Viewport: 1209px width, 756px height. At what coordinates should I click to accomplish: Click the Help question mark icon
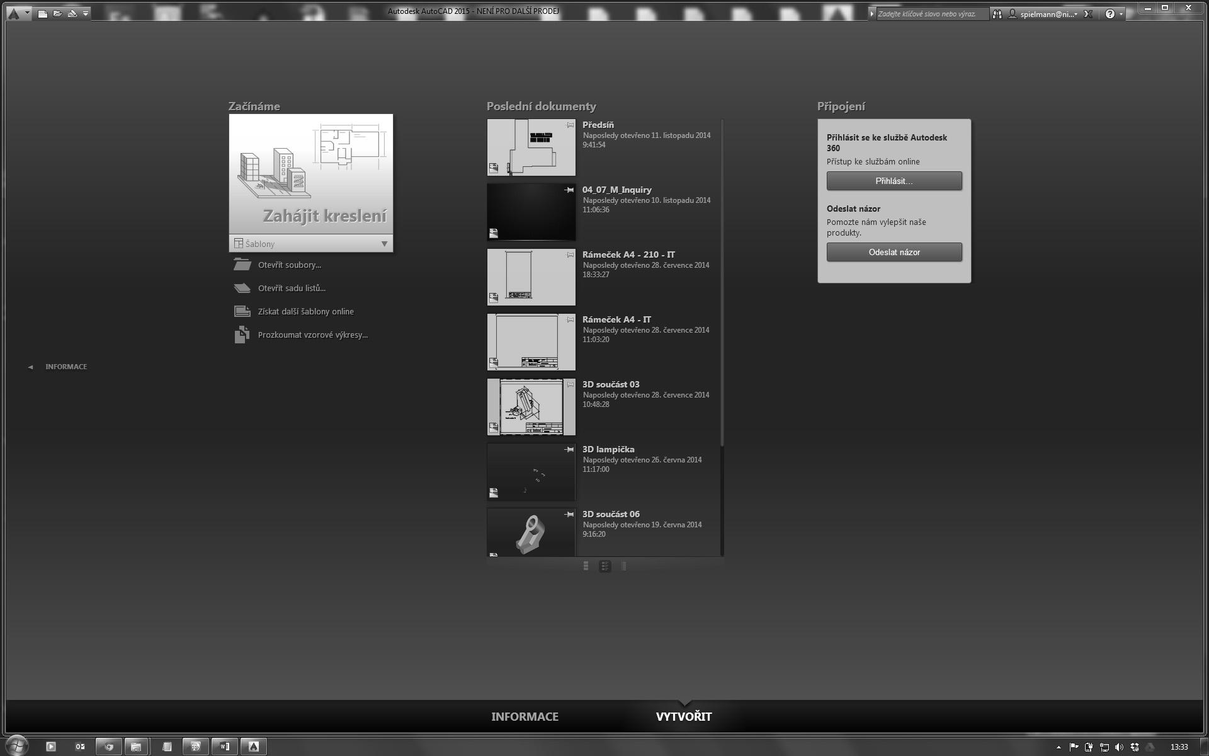[x=1110, y=14]
